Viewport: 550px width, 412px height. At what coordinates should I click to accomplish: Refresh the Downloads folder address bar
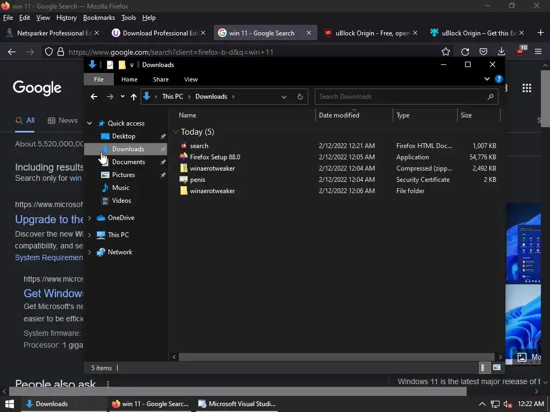tap(300, 97)
